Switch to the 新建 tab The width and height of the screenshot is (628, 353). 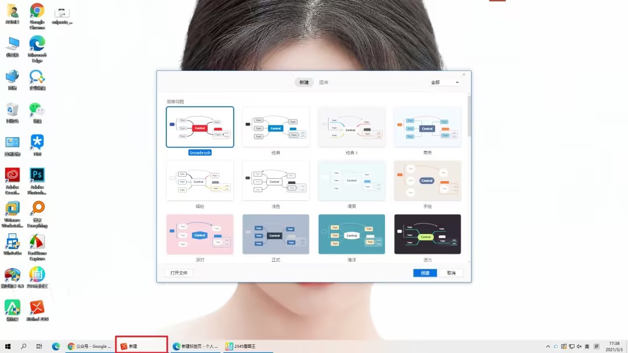click(304, 82)
